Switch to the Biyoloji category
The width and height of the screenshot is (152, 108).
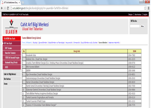(35, 43)
